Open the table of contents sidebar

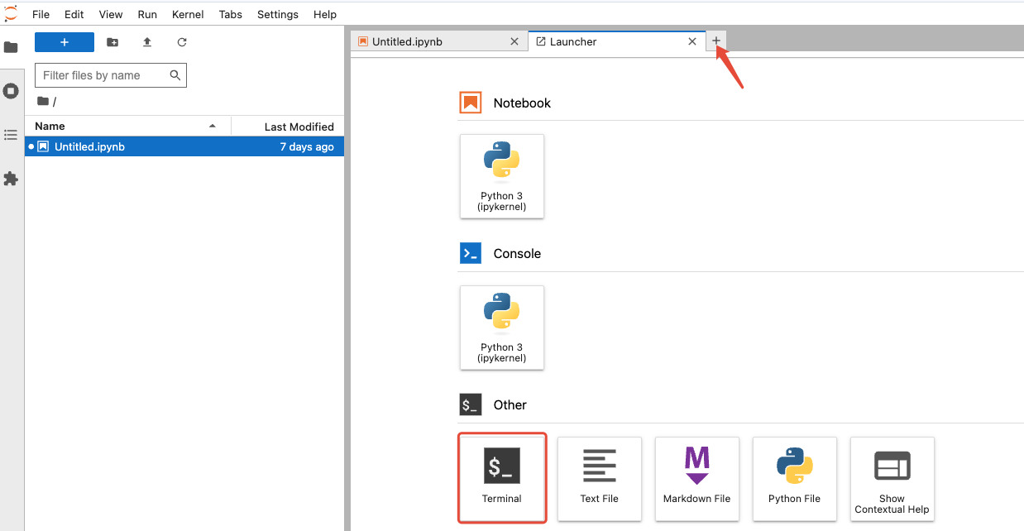11,134
